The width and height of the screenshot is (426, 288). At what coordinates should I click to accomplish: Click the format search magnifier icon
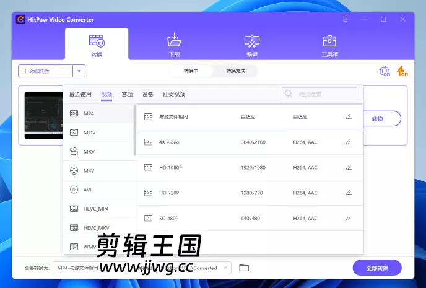pyautogui.click(x=289, y=94)
